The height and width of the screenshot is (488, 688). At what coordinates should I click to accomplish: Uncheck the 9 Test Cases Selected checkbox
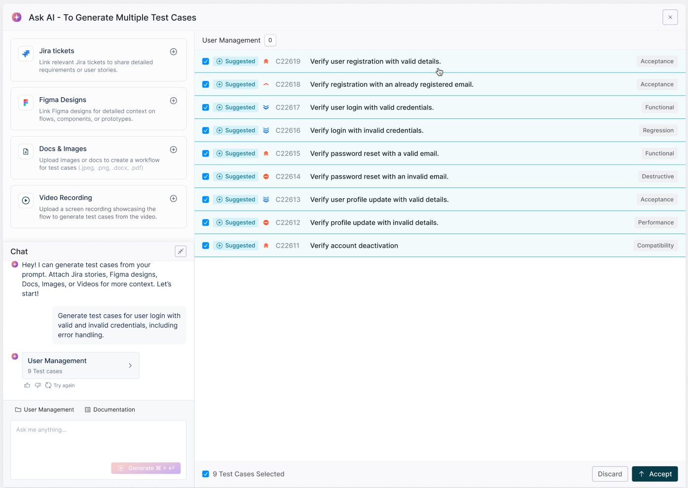pyautogui.click(x=205, y=474)
